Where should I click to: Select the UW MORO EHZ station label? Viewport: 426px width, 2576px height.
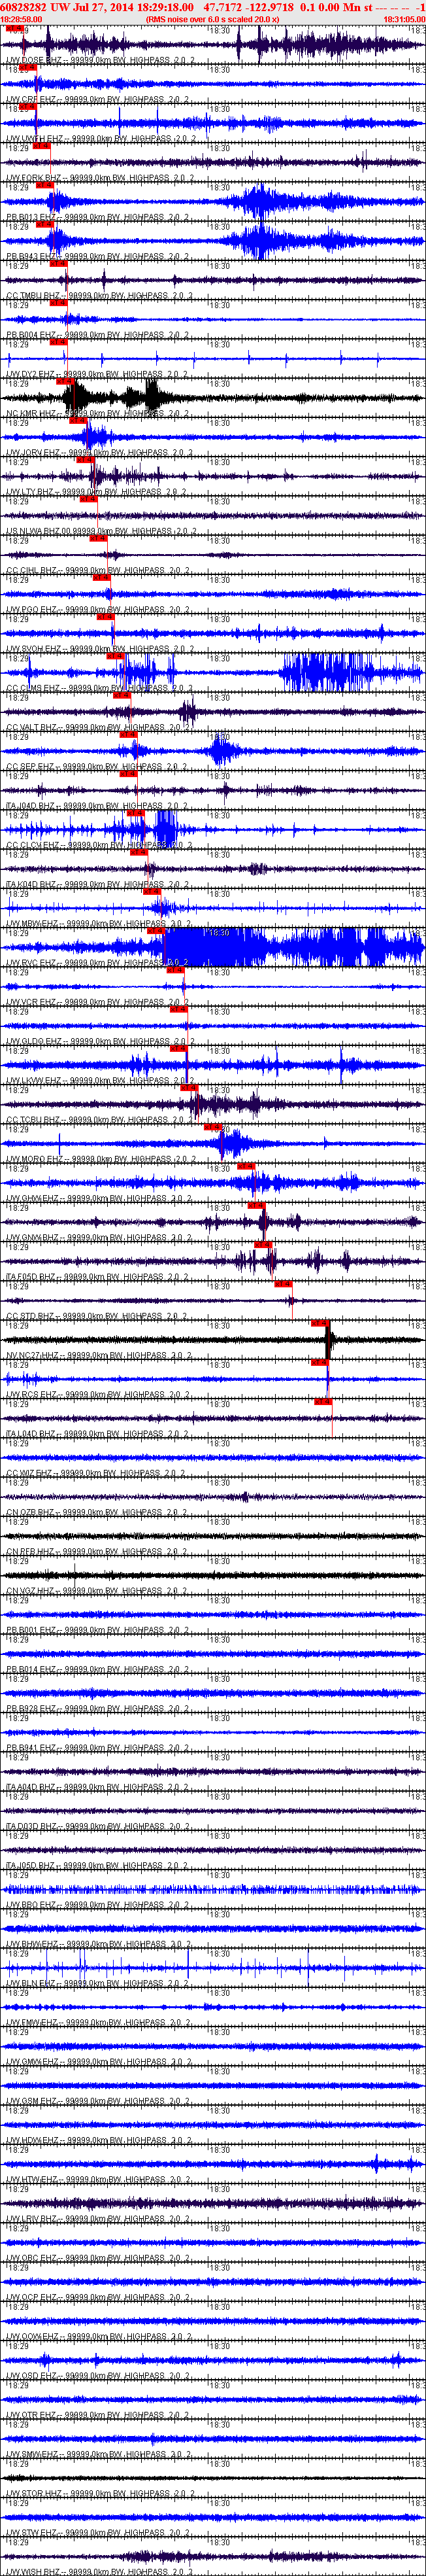tap(100, 1158)
